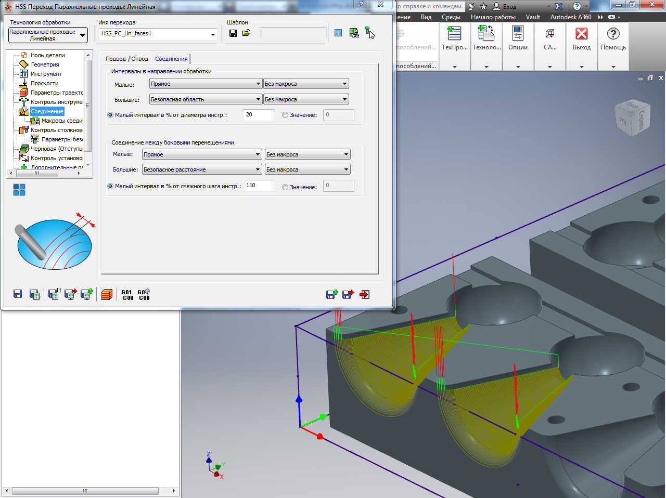This screenshot has width=666, height=498.
Task: Open the Autodesk A360 ribbon tab
Action: (x=571, y=17)
